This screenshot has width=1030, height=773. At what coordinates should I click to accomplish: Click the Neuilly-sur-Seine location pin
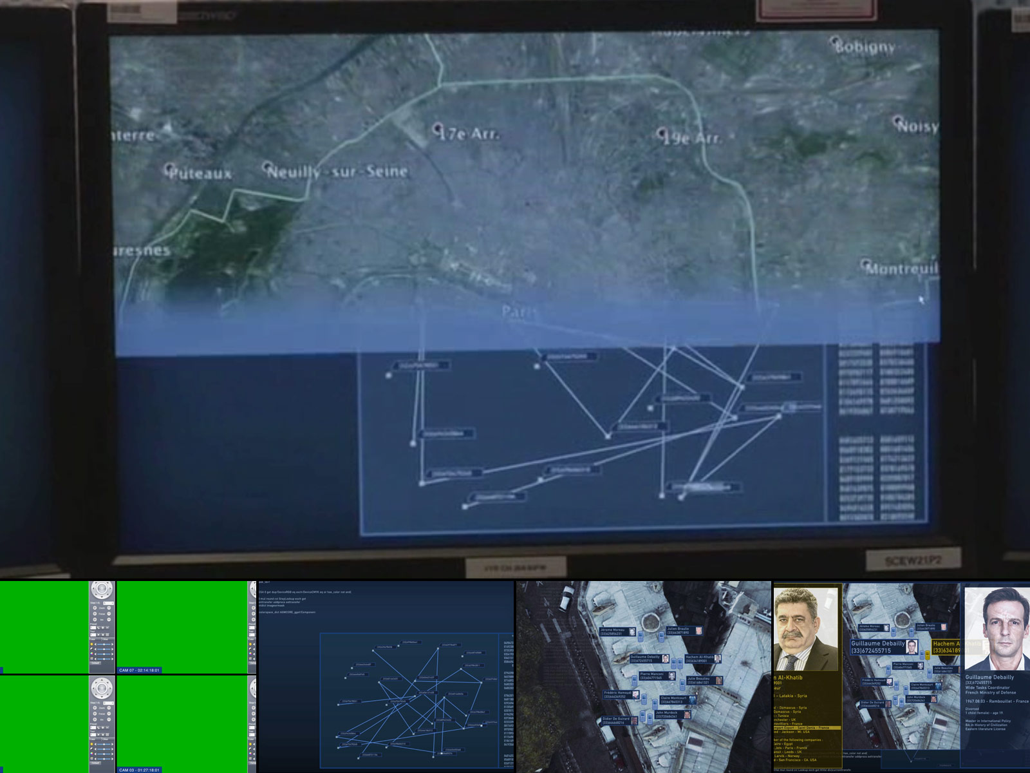pyautogui.click(x=268, y=167)
